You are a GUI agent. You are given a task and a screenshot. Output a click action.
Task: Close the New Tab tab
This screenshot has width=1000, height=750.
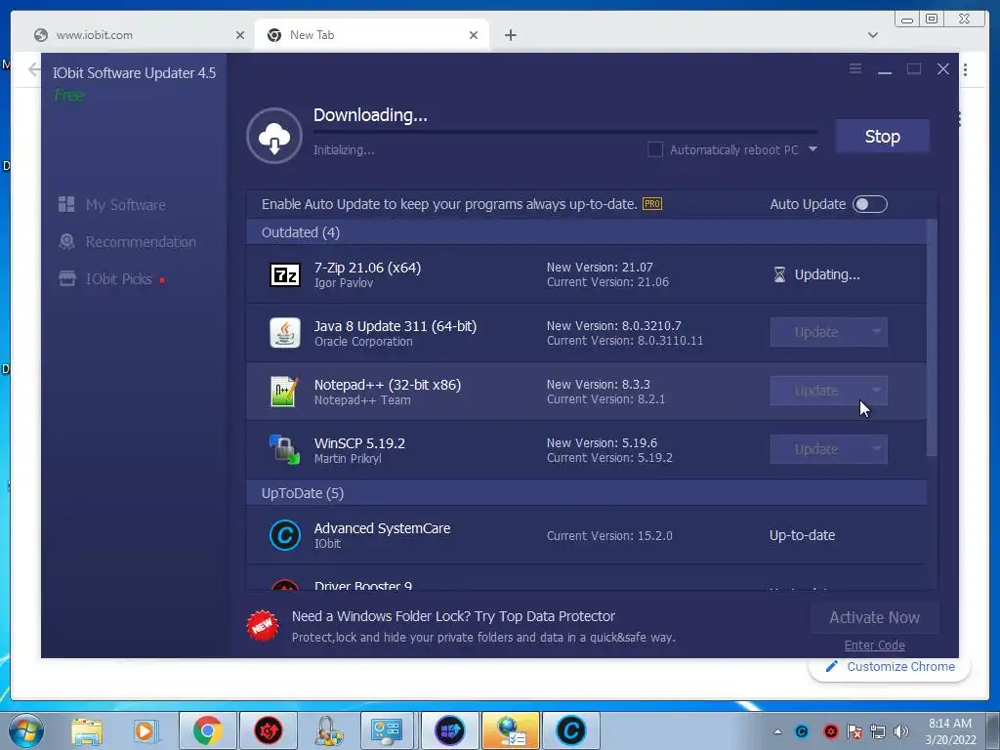point(474,35)
